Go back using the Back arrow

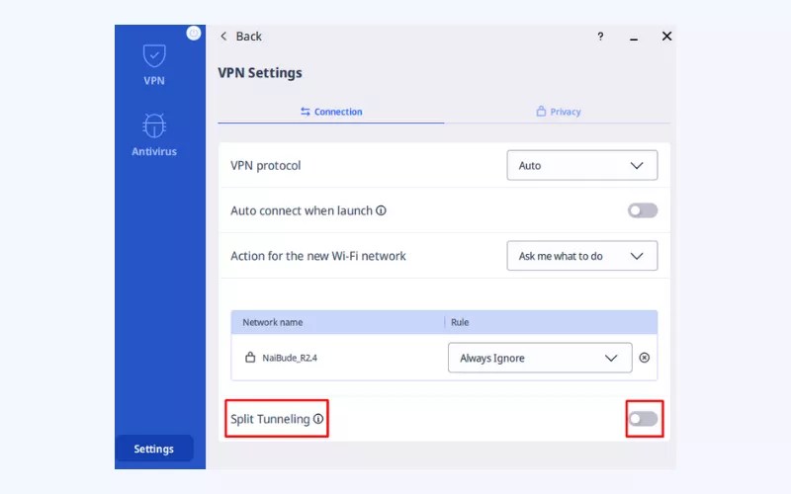point(240,37)
